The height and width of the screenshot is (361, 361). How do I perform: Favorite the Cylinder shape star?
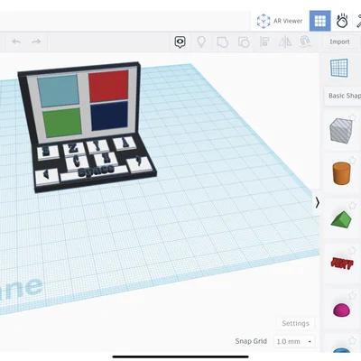coord(352,160)
